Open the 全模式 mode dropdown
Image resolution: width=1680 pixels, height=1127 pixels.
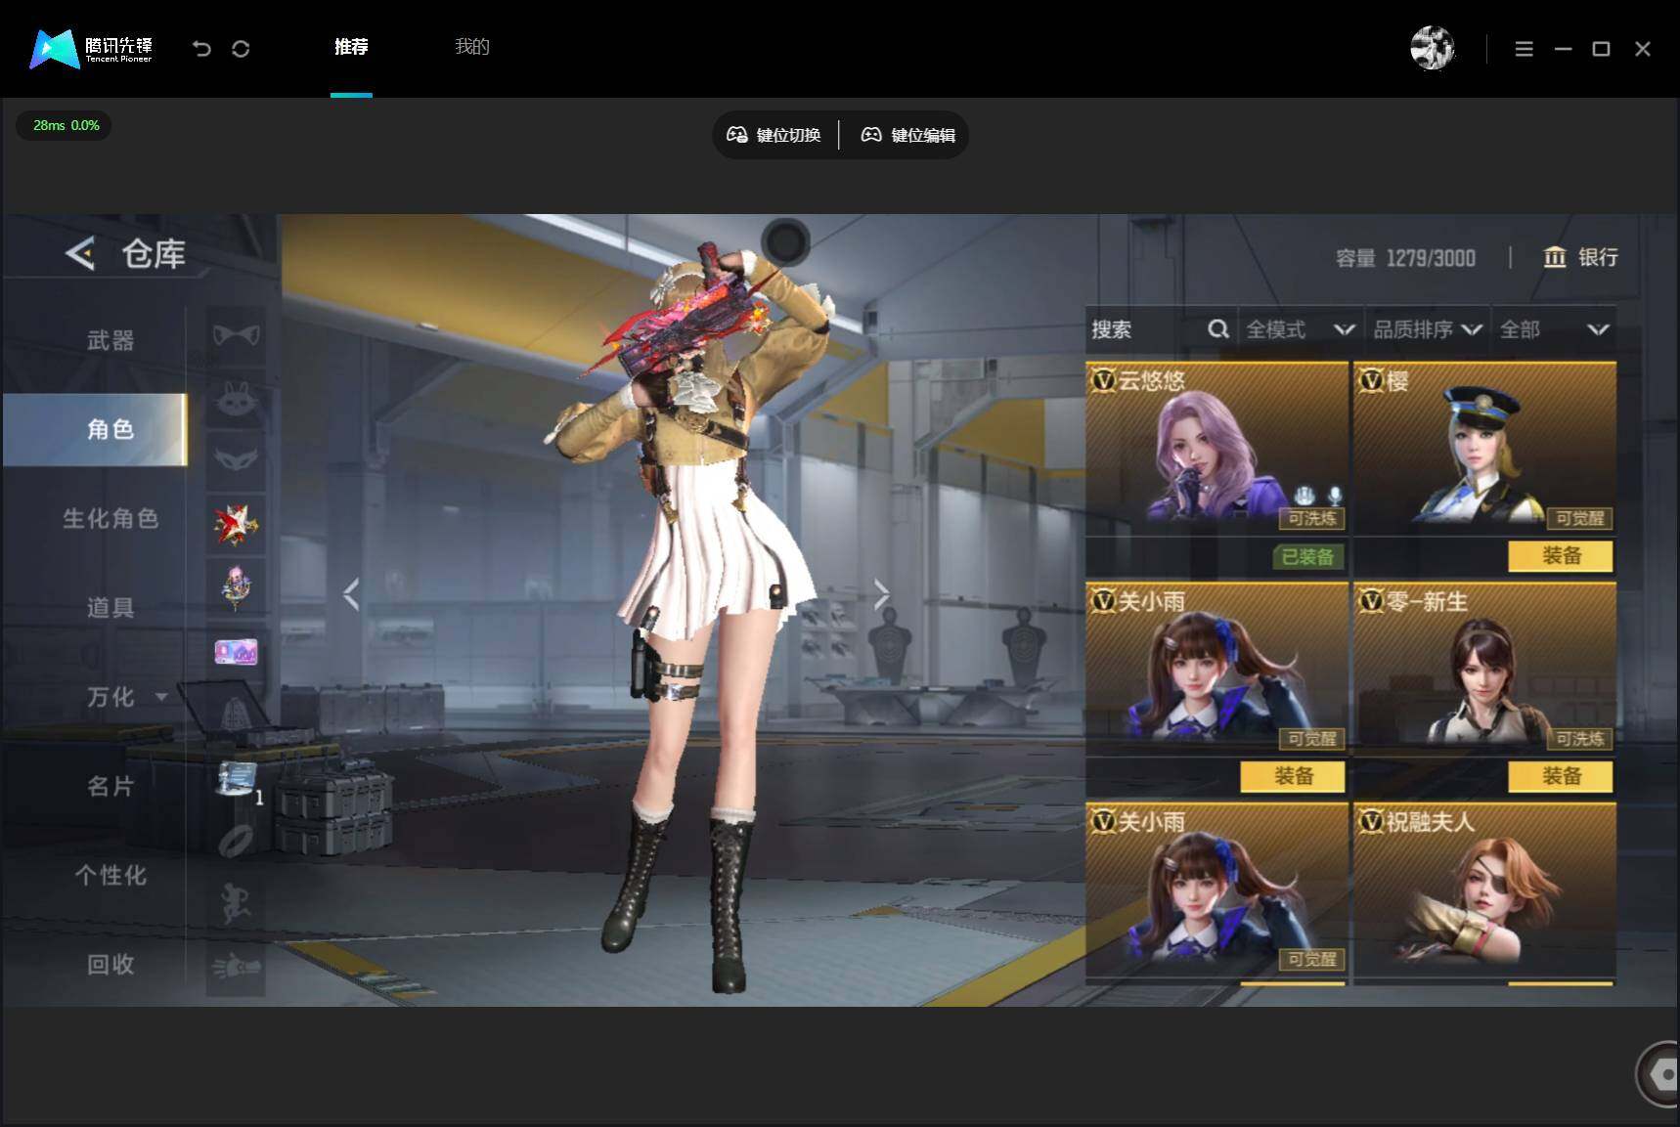pyautogui.click(x=1300, y=329)
